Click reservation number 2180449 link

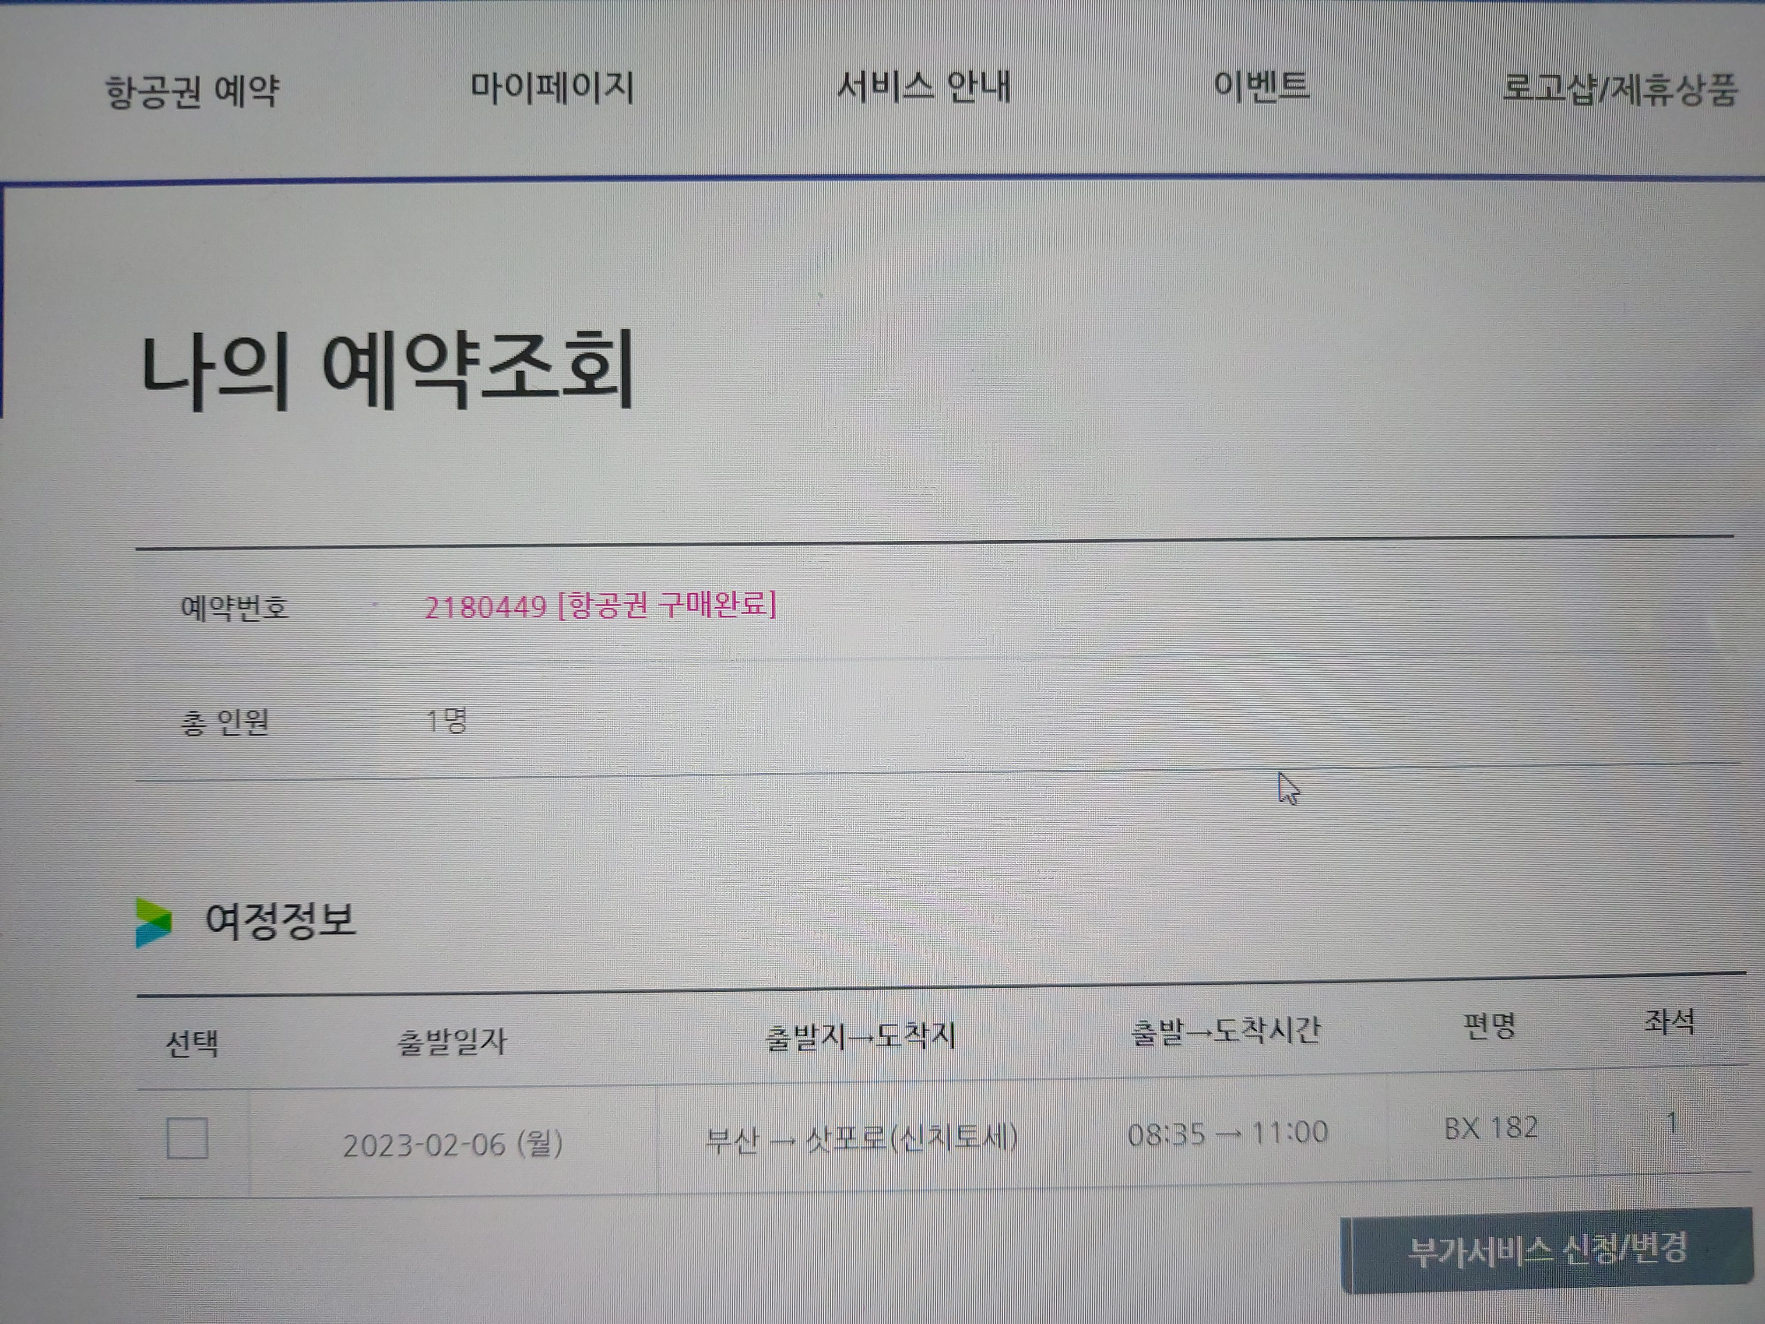click(x=485, y=608)
